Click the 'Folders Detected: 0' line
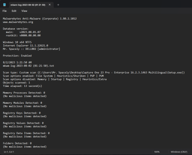This screenshot has width=192, height=155. click(17, 143)
